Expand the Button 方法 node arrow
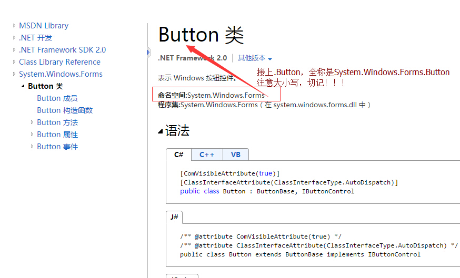The image size is (460, 278). tap(32, 122)
